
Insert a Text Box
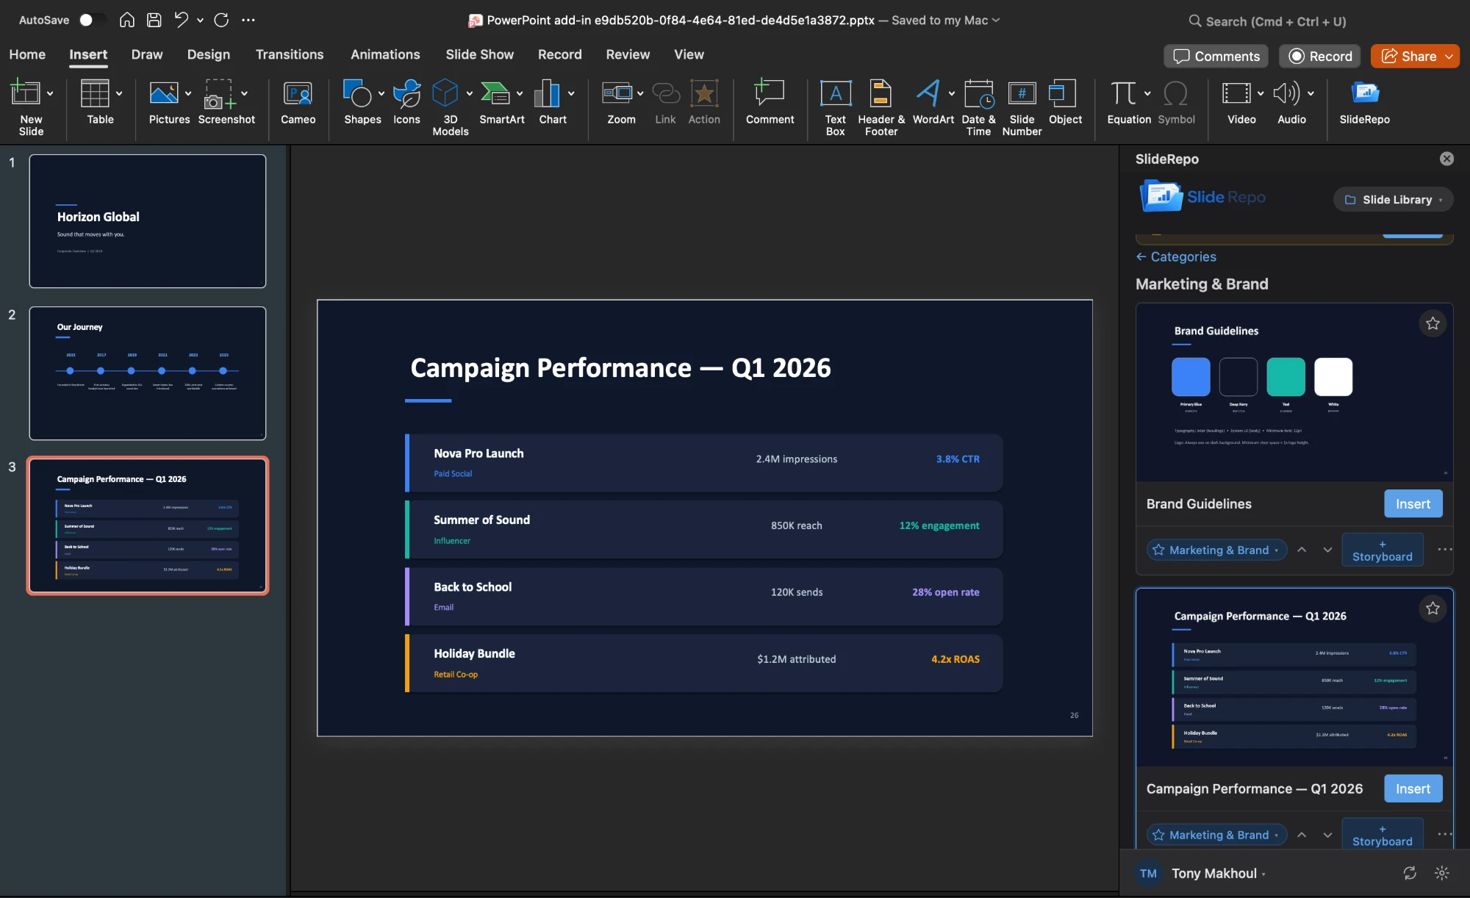[x=836, y=93]
